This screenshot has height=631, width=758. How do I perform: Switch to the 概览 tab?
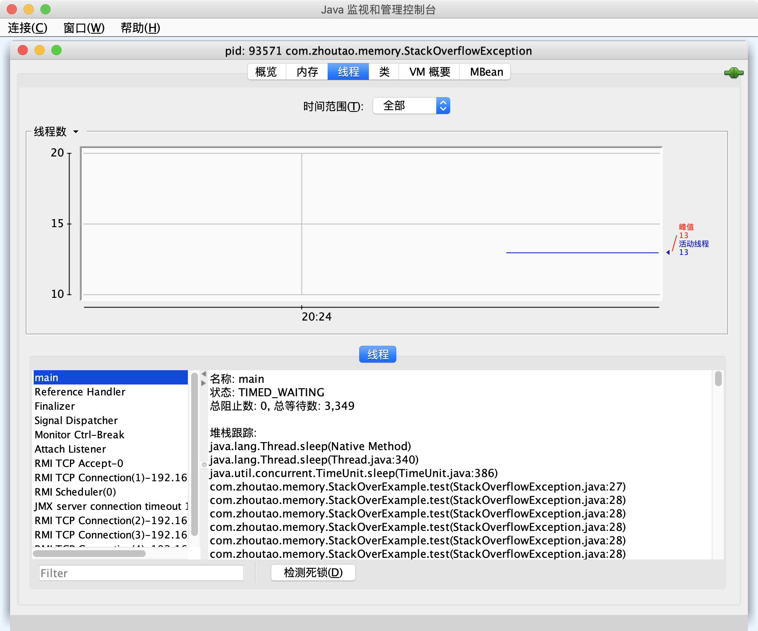click(266, 72)
